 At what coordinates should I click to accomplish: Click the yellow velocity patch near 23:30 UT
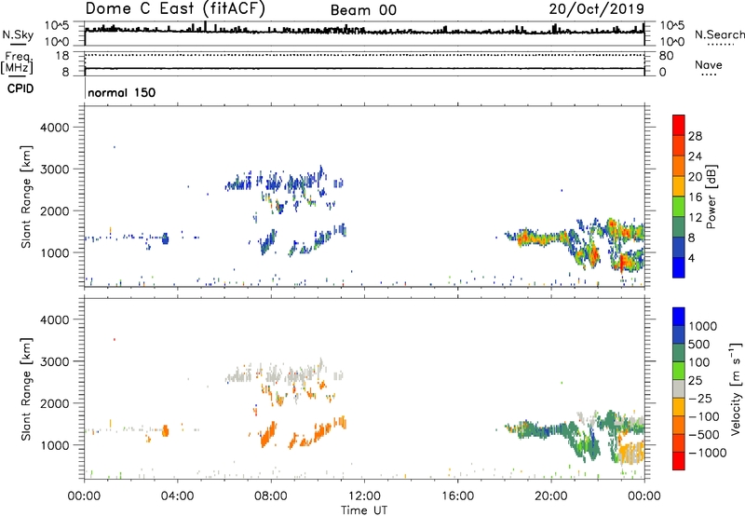[x=632, y=452]
